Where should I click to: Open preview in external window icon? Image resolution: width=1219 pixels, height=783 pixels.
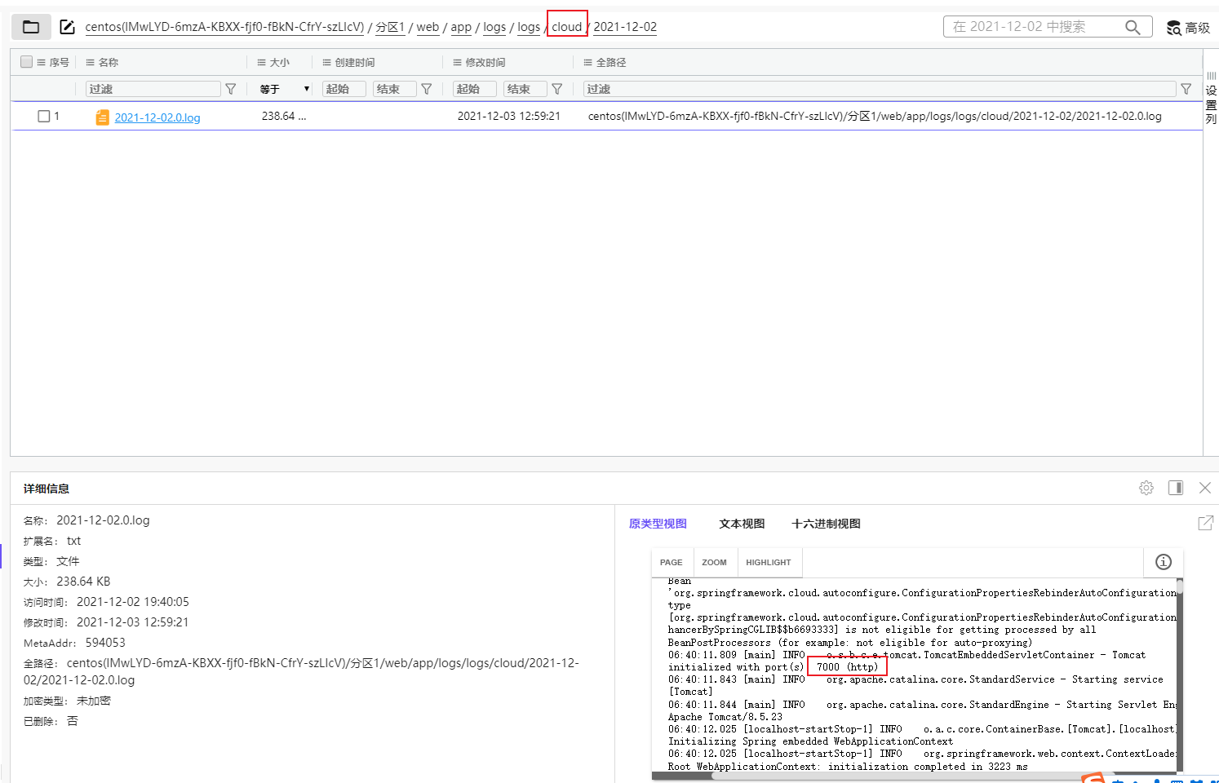1205,523
